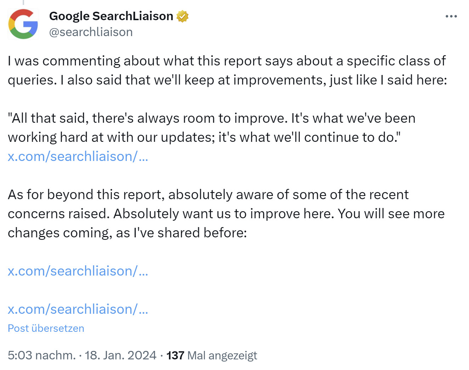Image resolution: width=469 pixels, height=370 pixels.
Task: Click the Google SearchLiaison profile avatar
Action: pyautogui.click(x=23, y=23)
